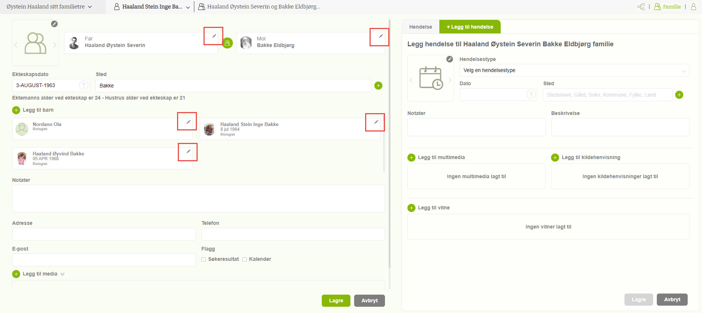Viewport: 702px width, 313px height.
Task: Click the green family icon between parents
Action: pos(227,43)
